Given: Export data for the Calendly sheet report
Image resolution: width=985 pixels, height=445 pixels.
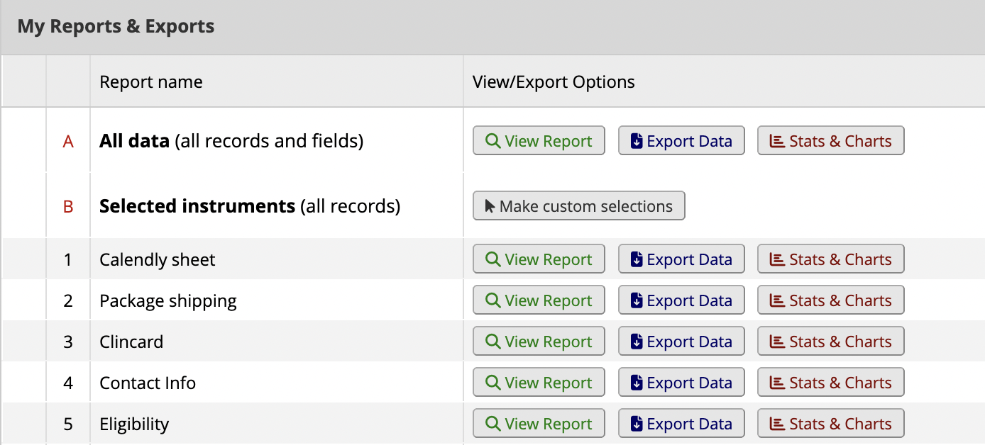Looking at the screenshot, I should click(681, 259).
